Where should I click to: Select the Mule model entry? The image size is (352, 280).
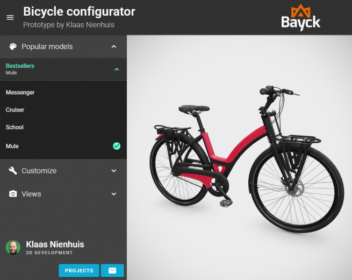click(x=63, y=146)
